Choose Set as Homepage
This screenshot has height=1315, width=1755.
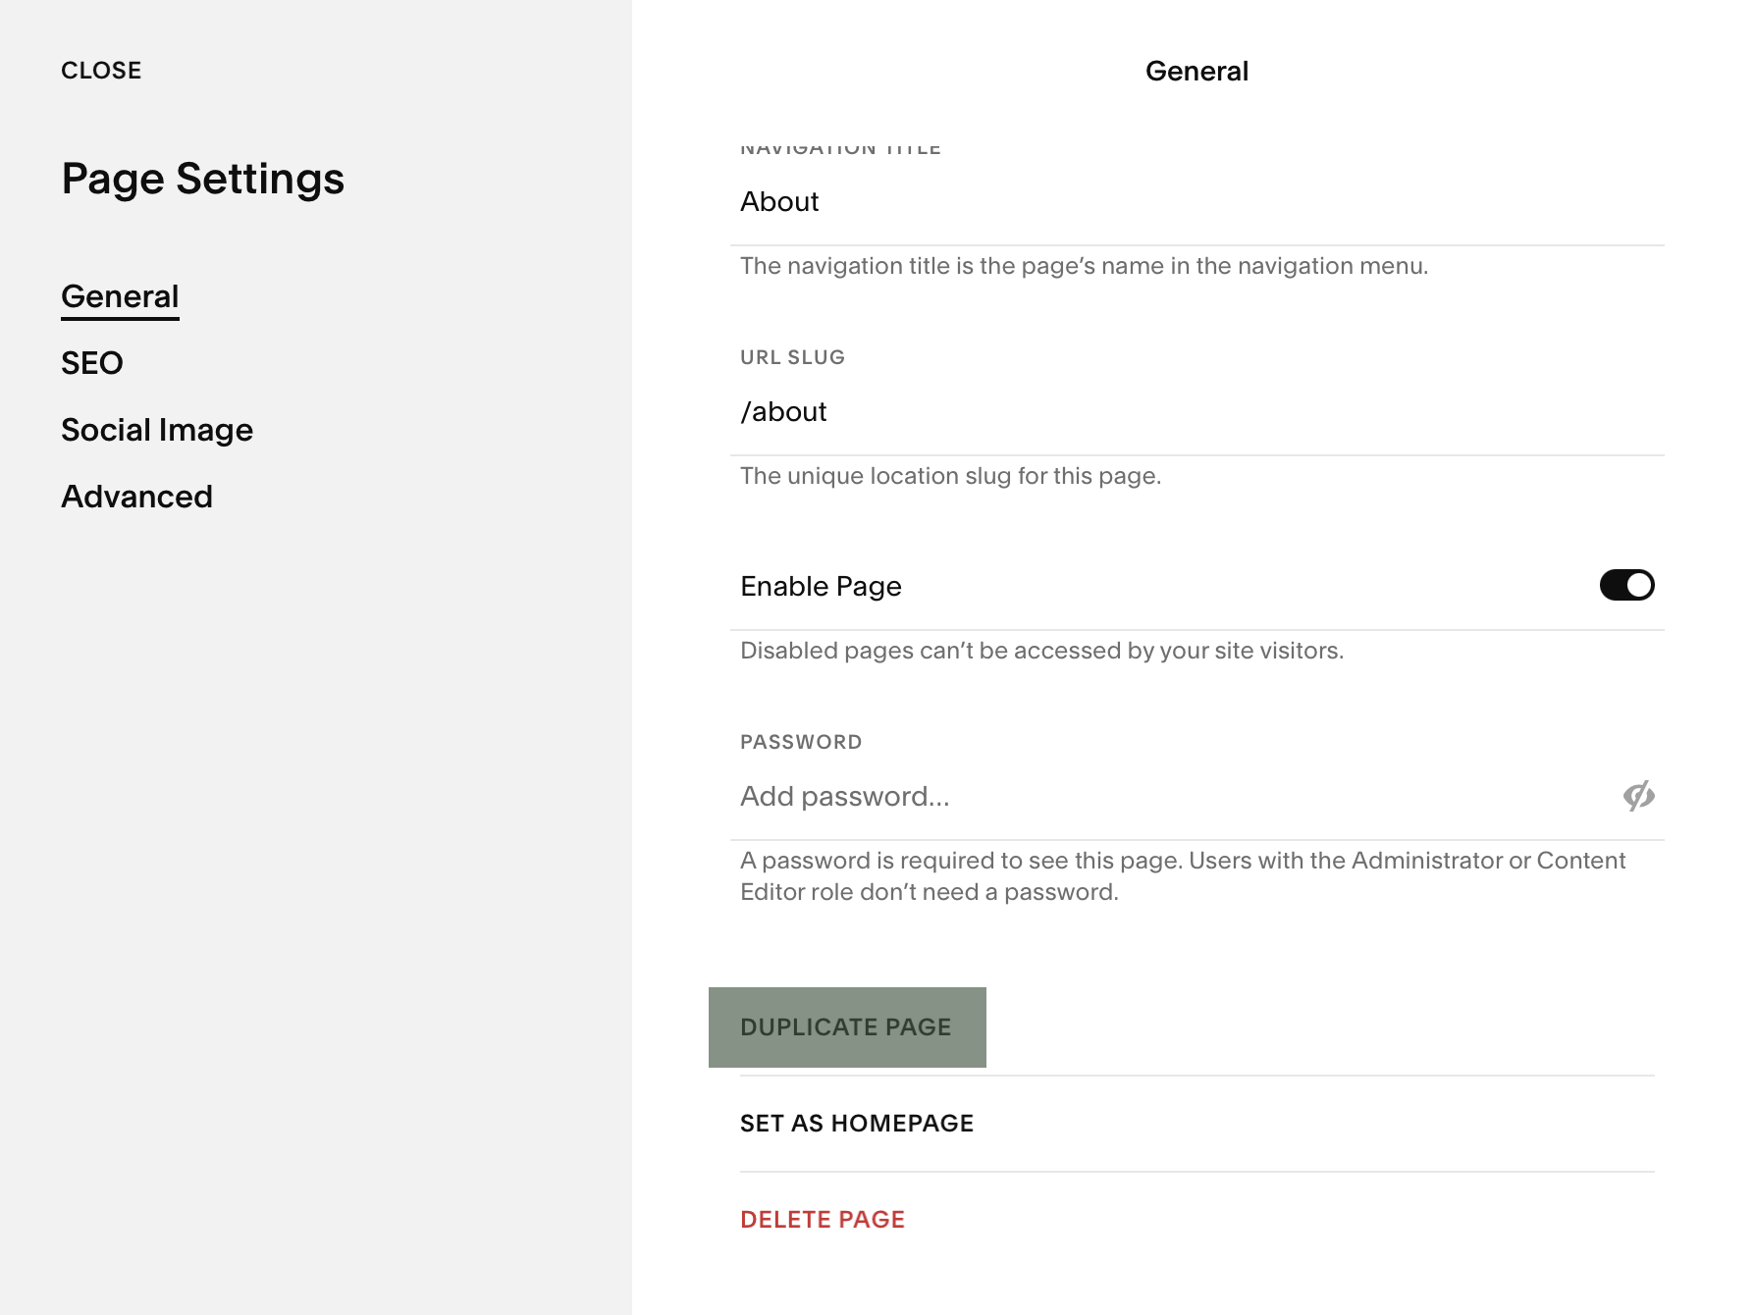(x=857, y=1124)
